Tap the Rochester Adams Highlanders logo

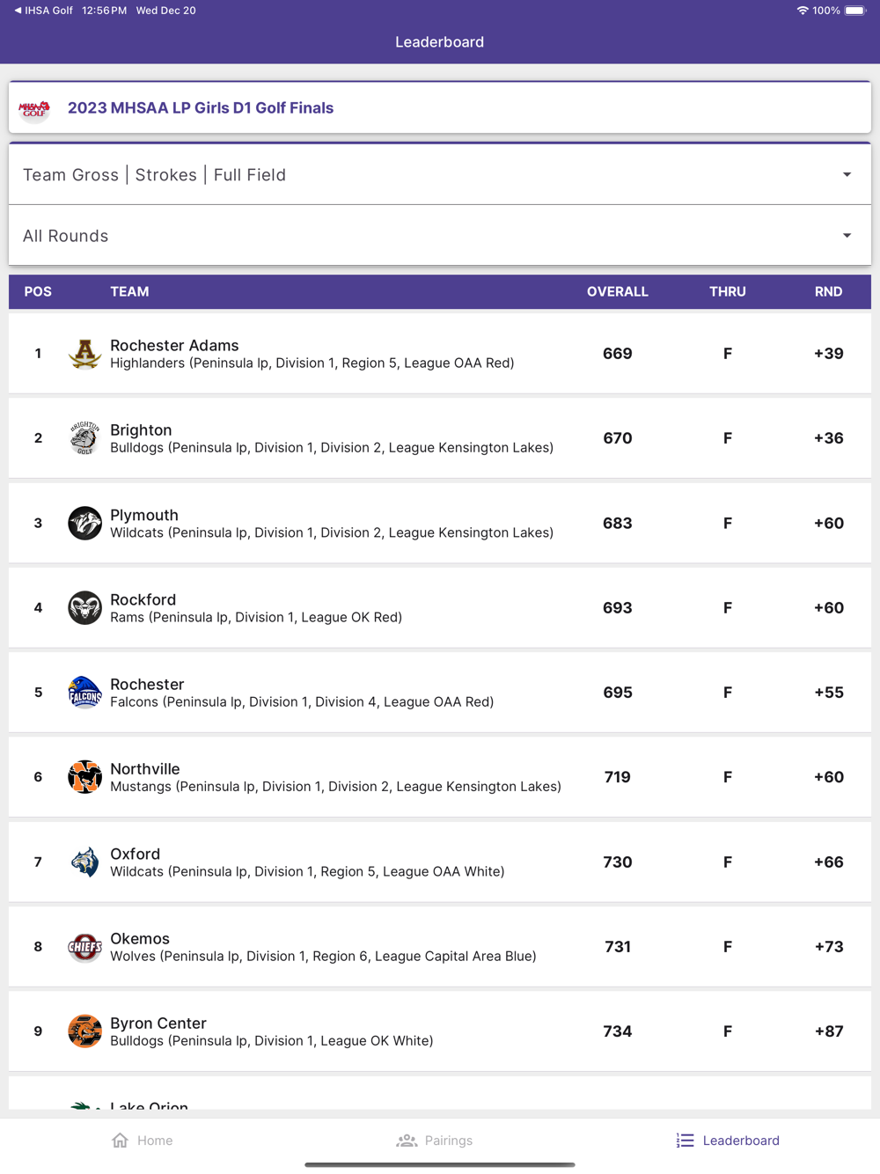pyautogui.click(x=84, y=354)
